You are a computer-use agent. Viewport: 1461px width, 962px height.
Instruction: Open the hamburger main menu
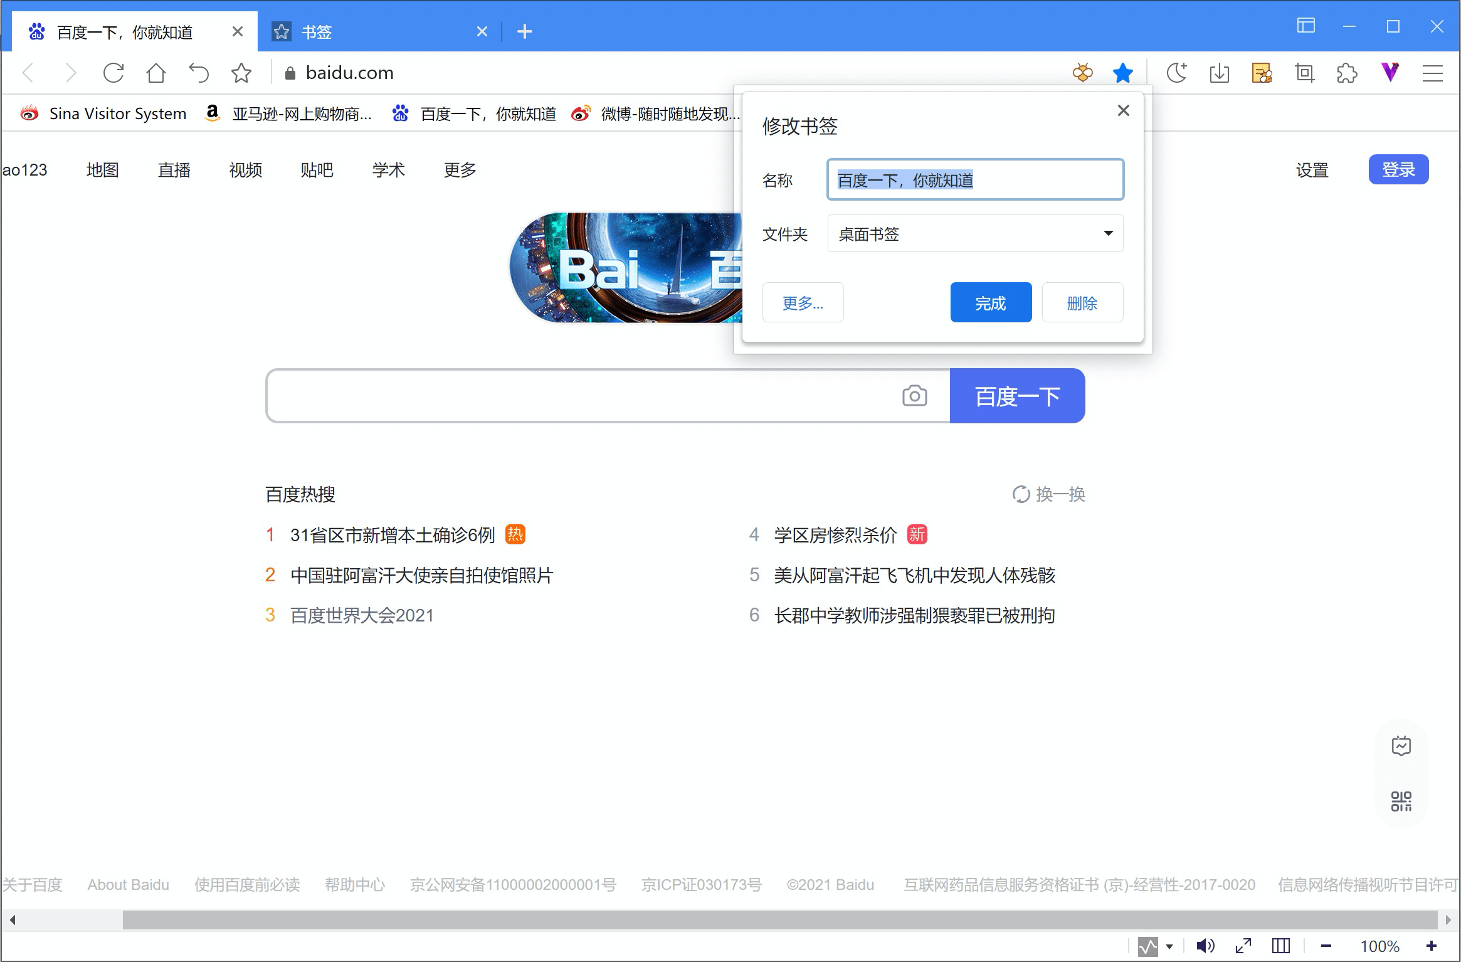coord(1433,73)
